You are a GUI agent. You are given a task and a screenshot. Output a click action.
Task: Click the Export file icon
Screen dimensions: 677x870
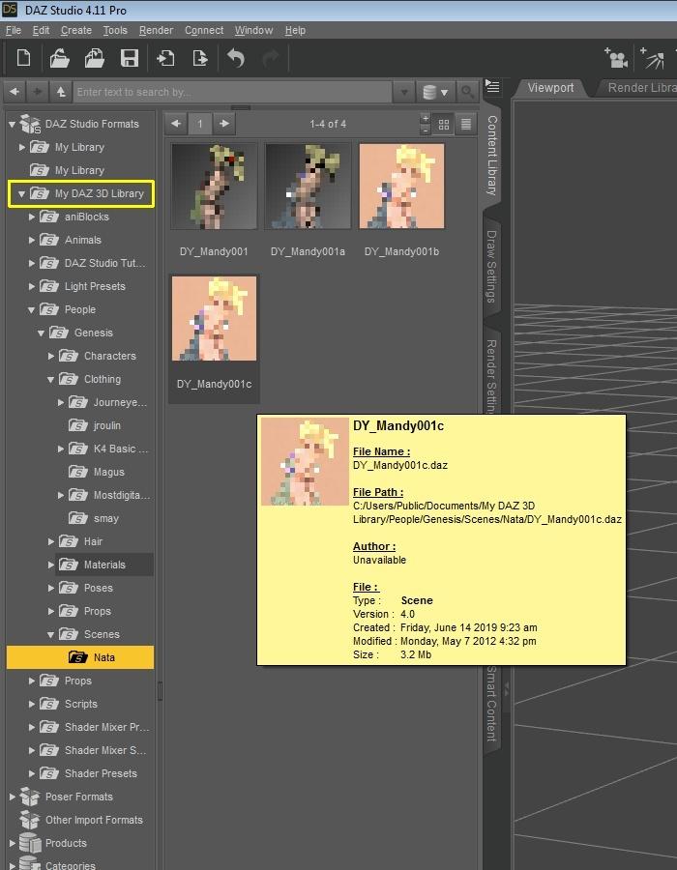click(x=200, y=58)
